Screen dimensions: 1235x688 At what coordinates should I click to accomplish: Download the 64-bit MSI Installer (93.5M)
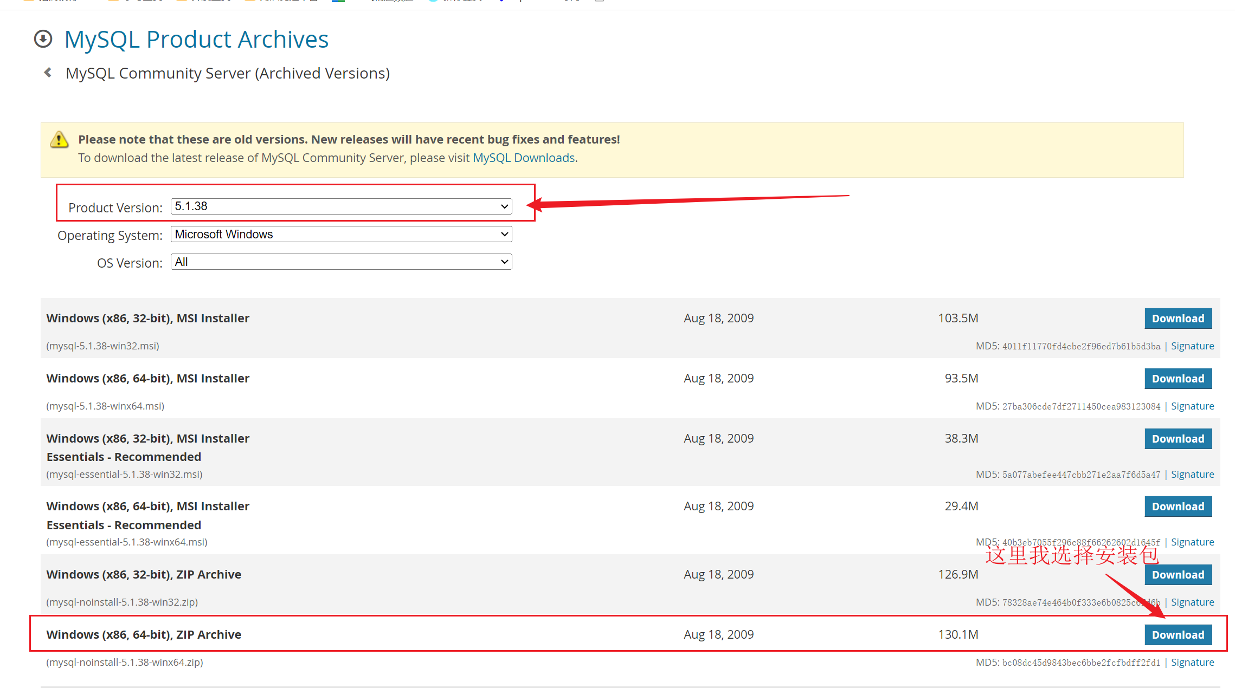(x=1178, y=379)
